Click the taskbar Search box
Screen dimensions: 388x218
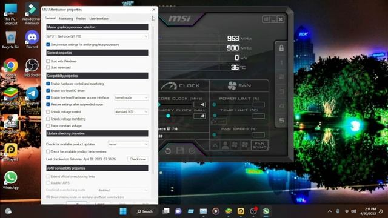(145, 211)
